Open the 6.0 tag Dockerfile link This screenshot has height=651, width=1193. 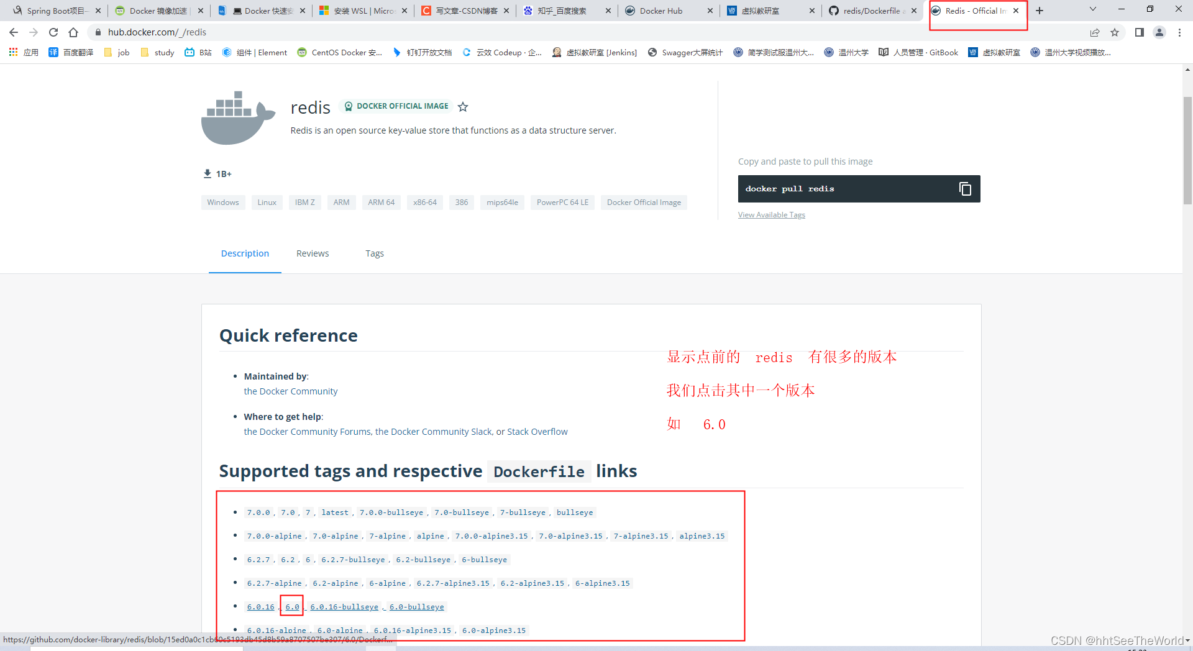(x=293, y=607)
